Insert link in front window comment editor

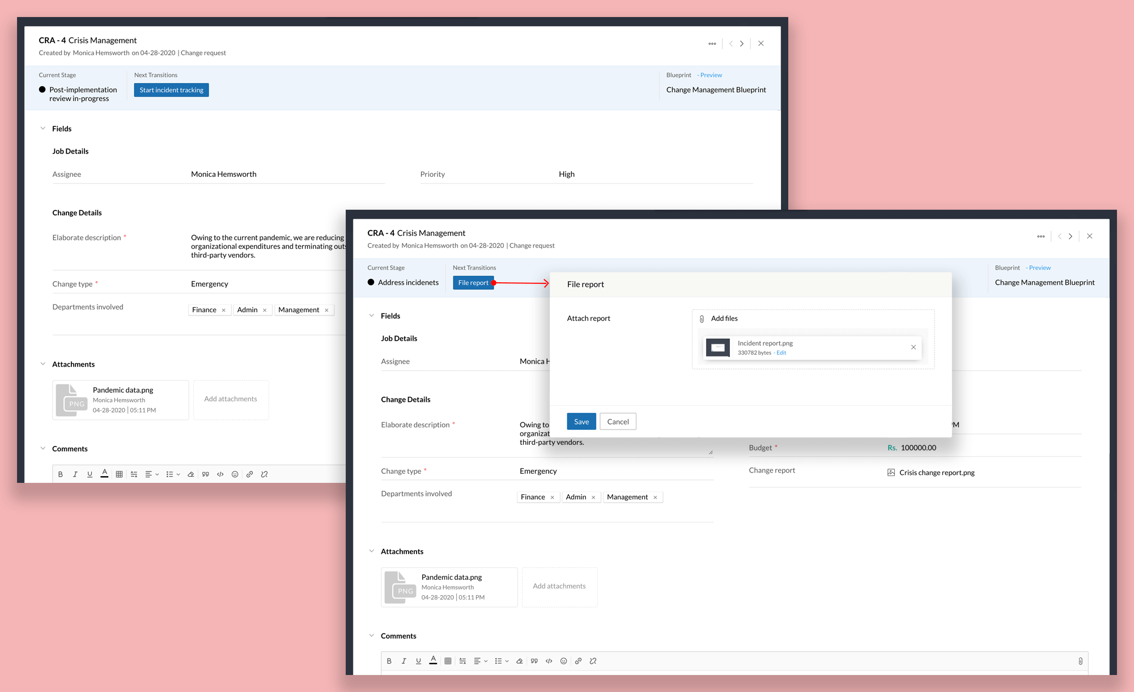coord(578,661)
